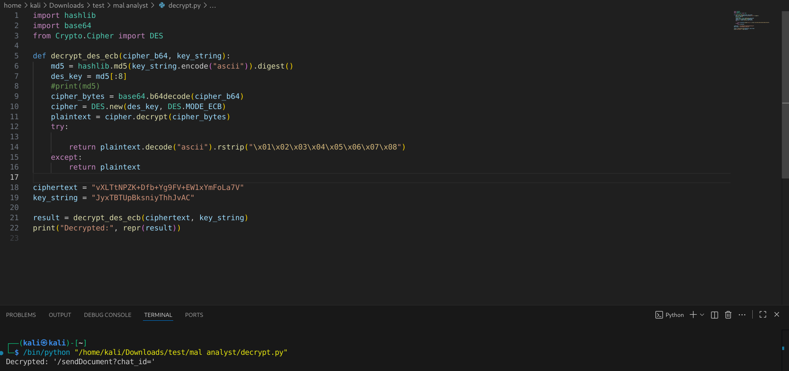Viewport: 789px width, 371px height.
Task: Click the Python terminal icon in panel toolbar
Action: coord(659,315)
